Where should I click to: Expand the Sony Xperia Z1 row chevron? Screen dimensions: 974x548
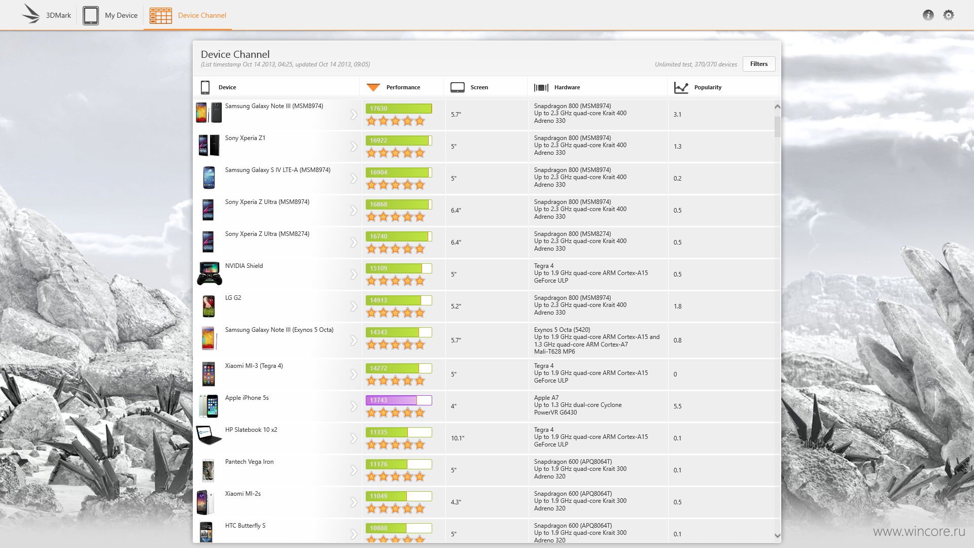tap(354, 147)
